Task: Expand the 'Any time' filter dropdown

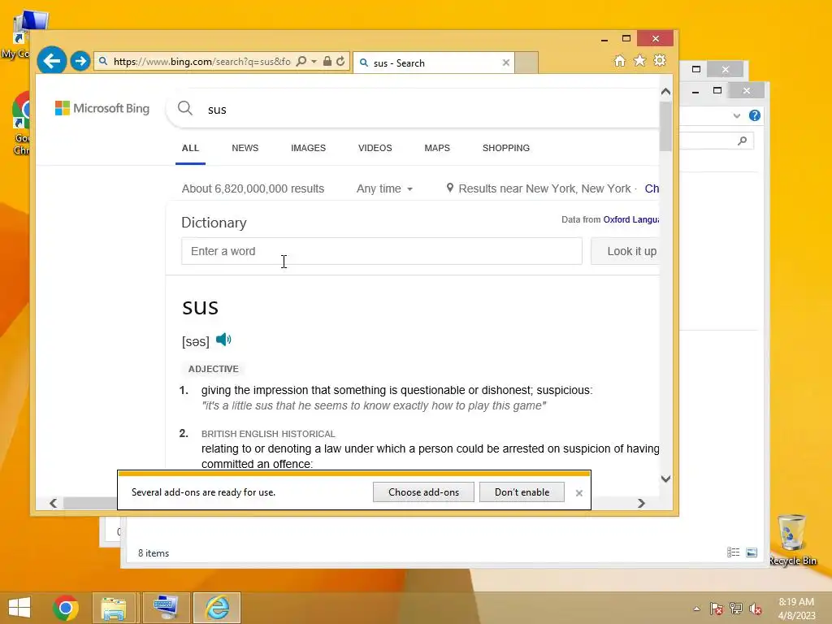Action: (384, 188)
